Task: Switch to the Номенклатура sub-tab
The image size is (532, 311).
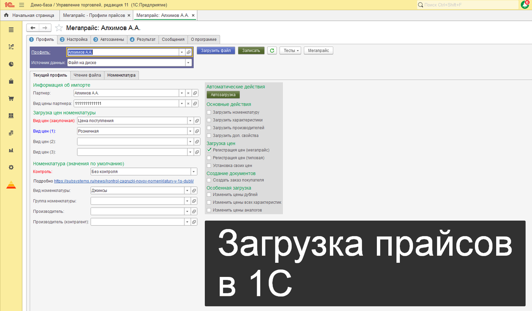Action: click(121, 75)
